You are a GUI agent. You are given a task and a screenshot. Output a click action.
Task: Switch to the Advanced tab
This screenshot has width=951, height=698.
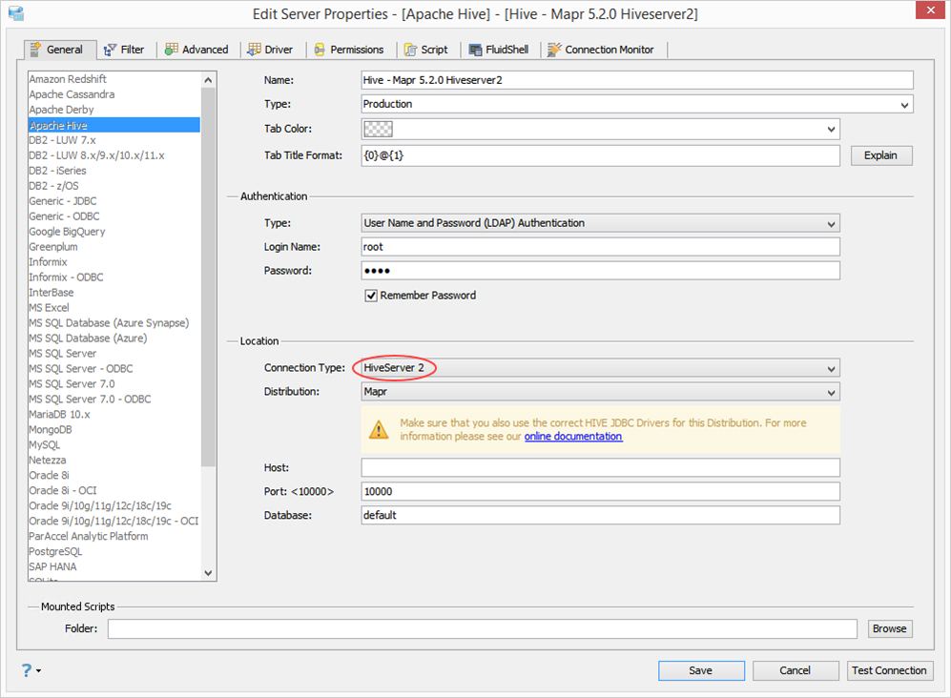tap(197, 50)
